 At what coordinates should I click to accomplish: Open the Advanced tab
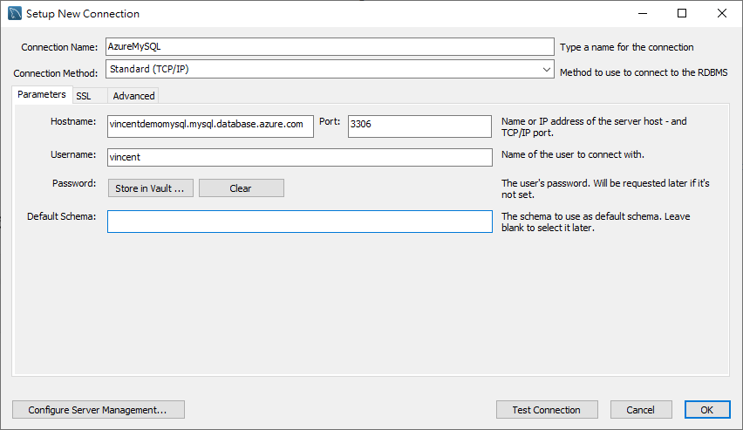click(133, 96)
